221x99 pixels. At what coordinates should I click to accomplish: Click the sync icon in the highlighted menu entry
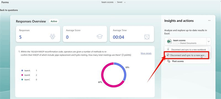[168, 55]
